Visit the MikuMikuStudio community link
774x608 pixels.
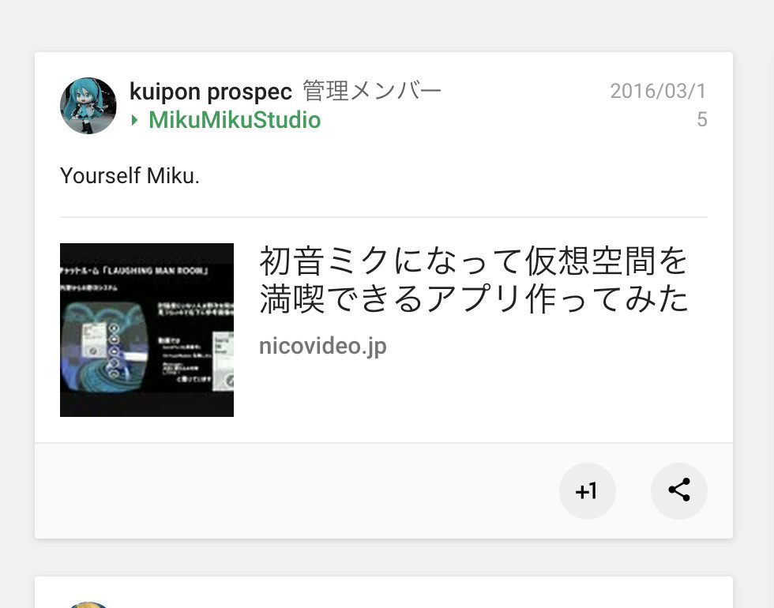[235, 120]
